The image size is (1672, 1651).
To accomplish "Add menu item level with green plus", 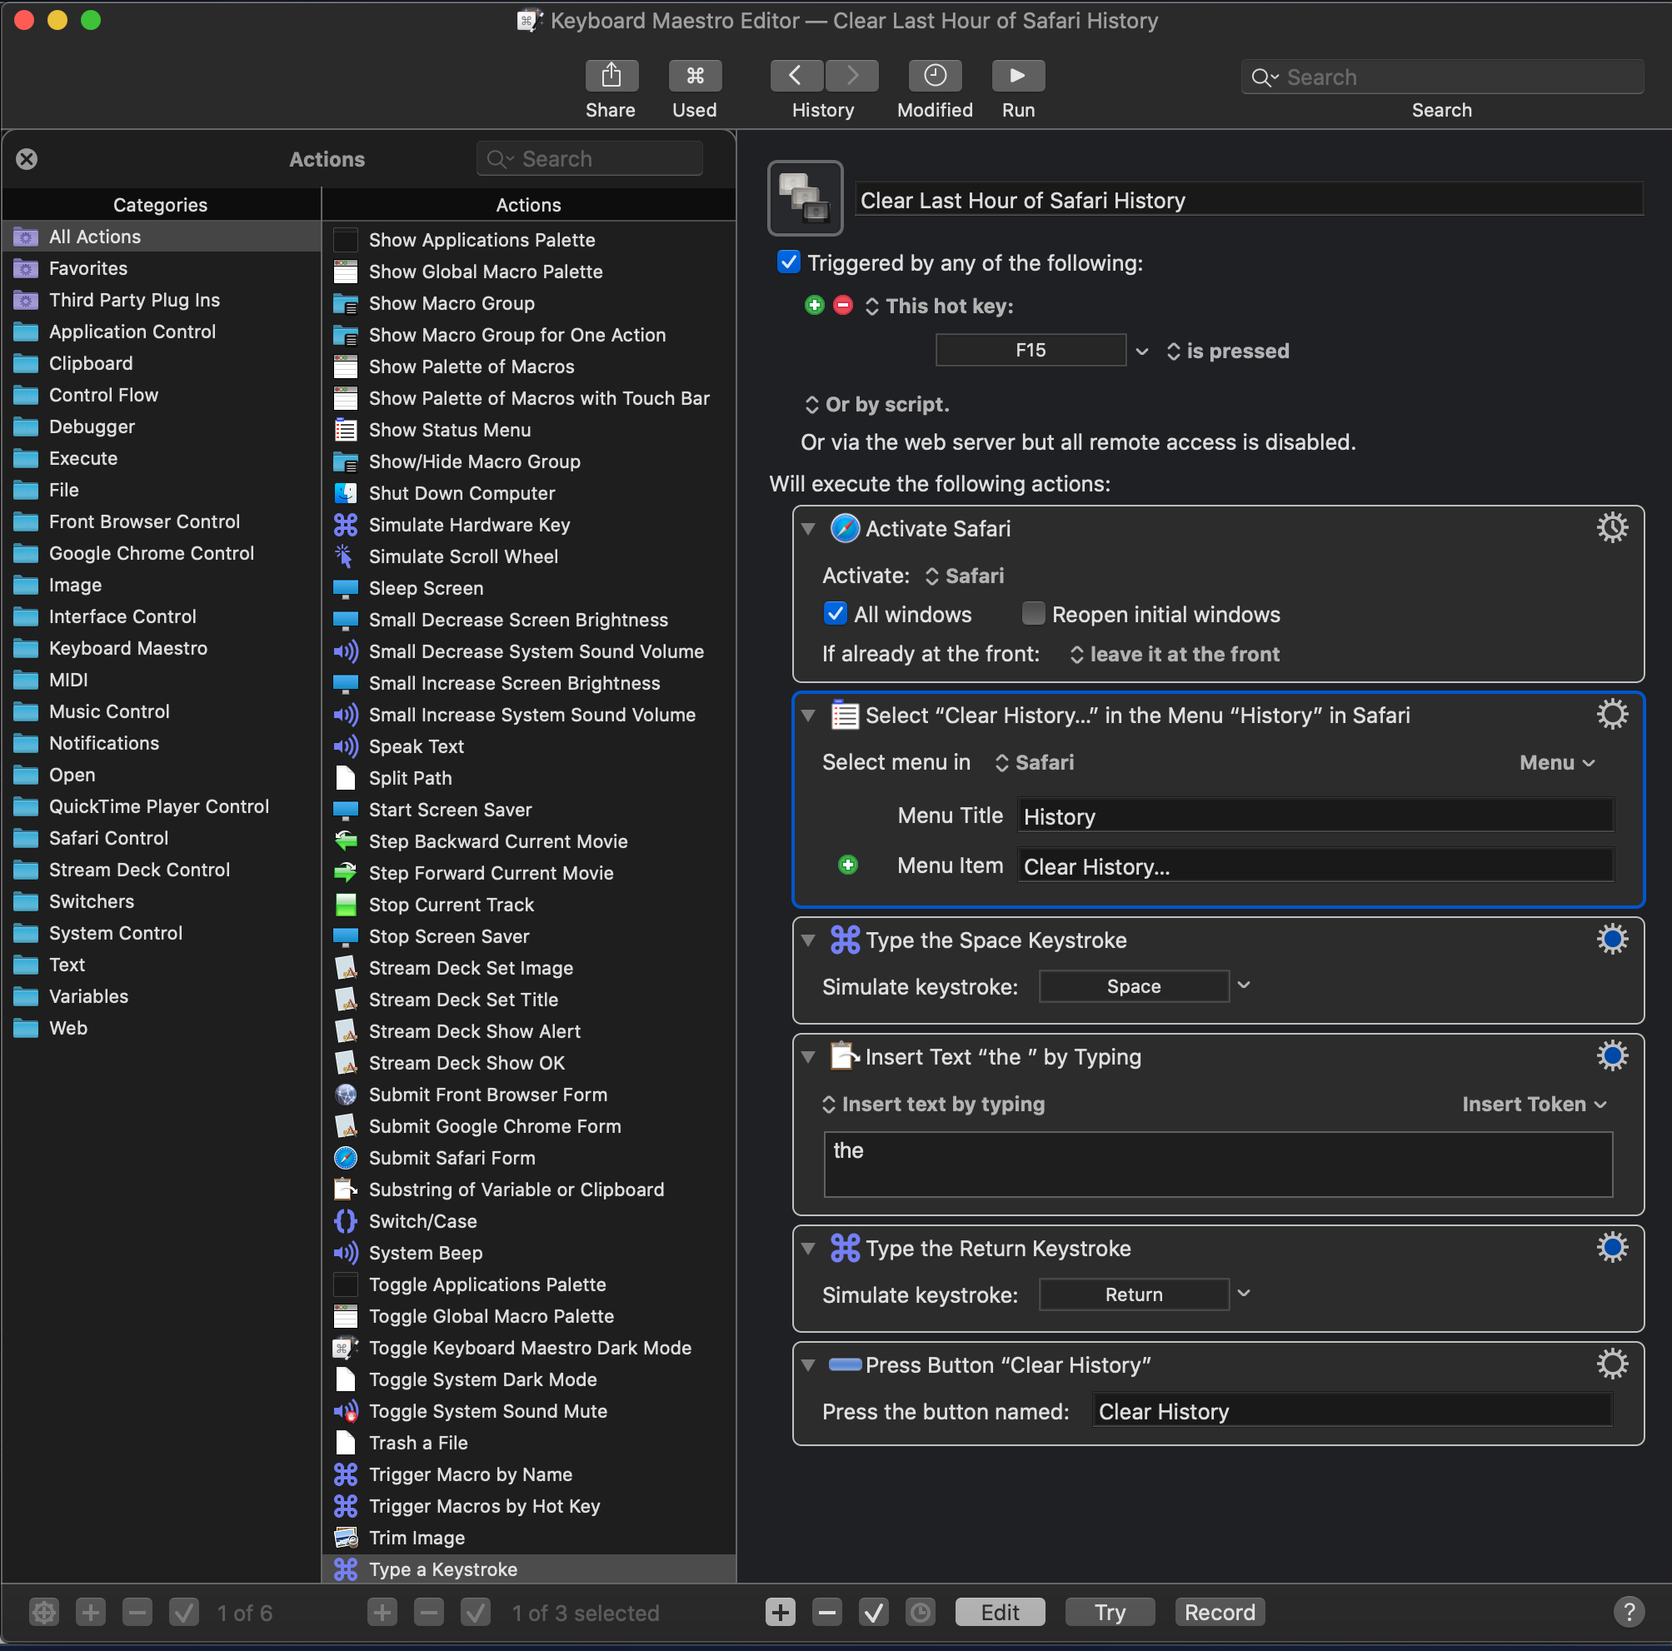I will [848, 865].
